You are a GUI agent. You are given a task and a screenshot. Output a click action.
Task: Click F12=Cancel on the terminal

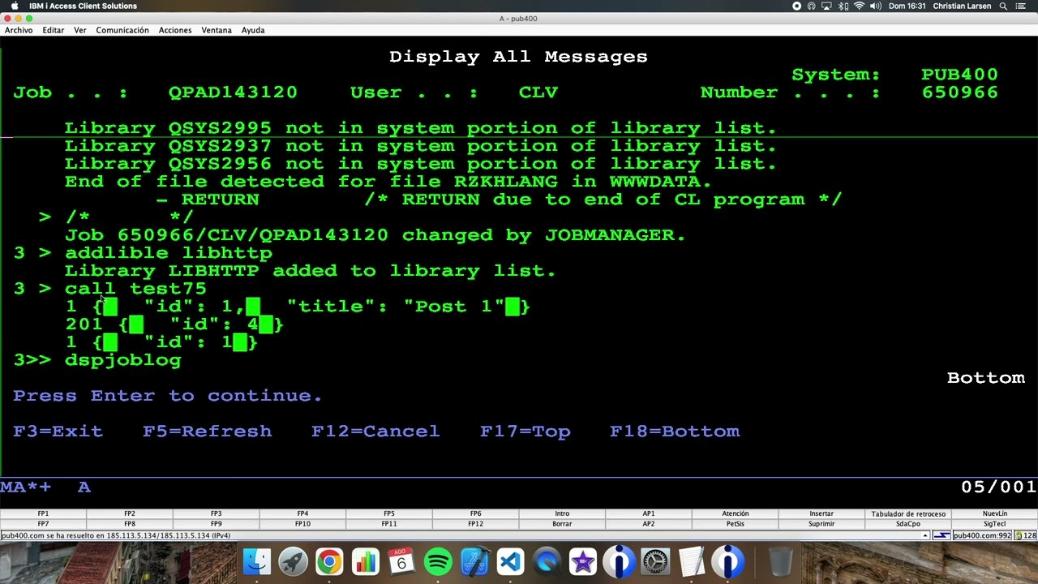pyautogui.click(x=375, y=432)
